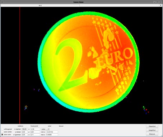Click the window menu icon in title bar
Screen dimensions: 163x137
(x=2, y=2)
